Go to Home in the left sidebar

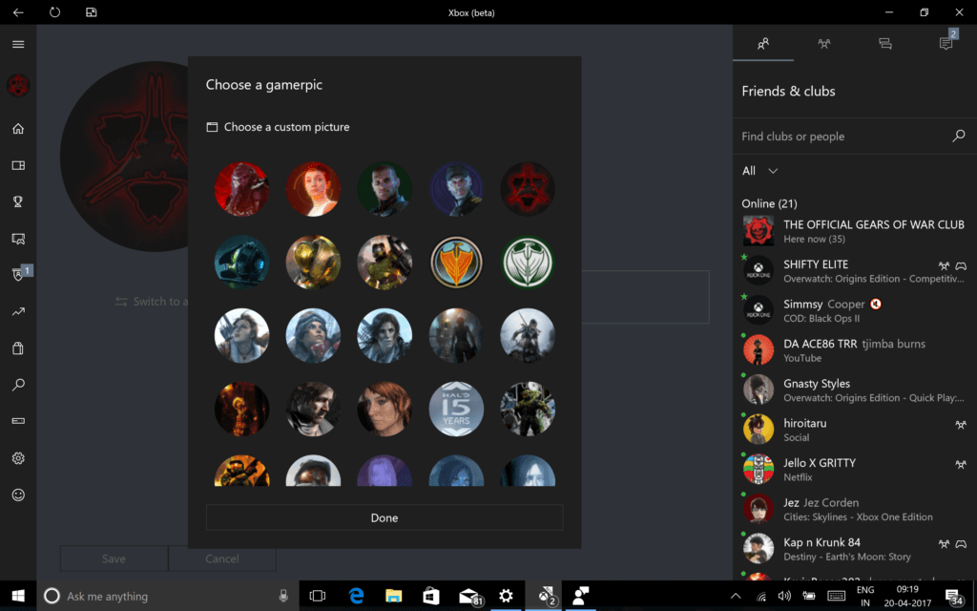click(x=18, y=129)
